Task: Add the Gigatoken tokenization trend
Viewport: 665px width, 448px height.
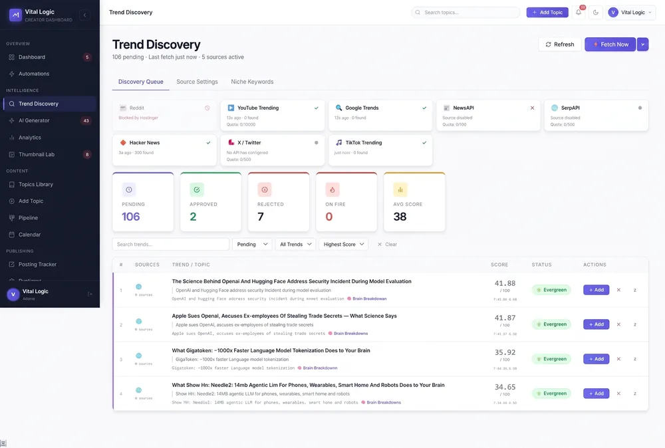Action: pyautogui.click(x=596, y=359)
